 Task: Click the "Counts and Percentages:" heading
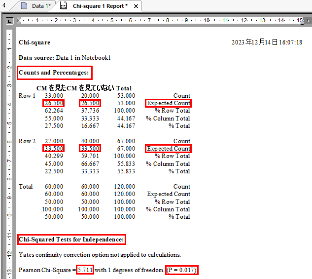pyautogui.click(x=54, y=73)
